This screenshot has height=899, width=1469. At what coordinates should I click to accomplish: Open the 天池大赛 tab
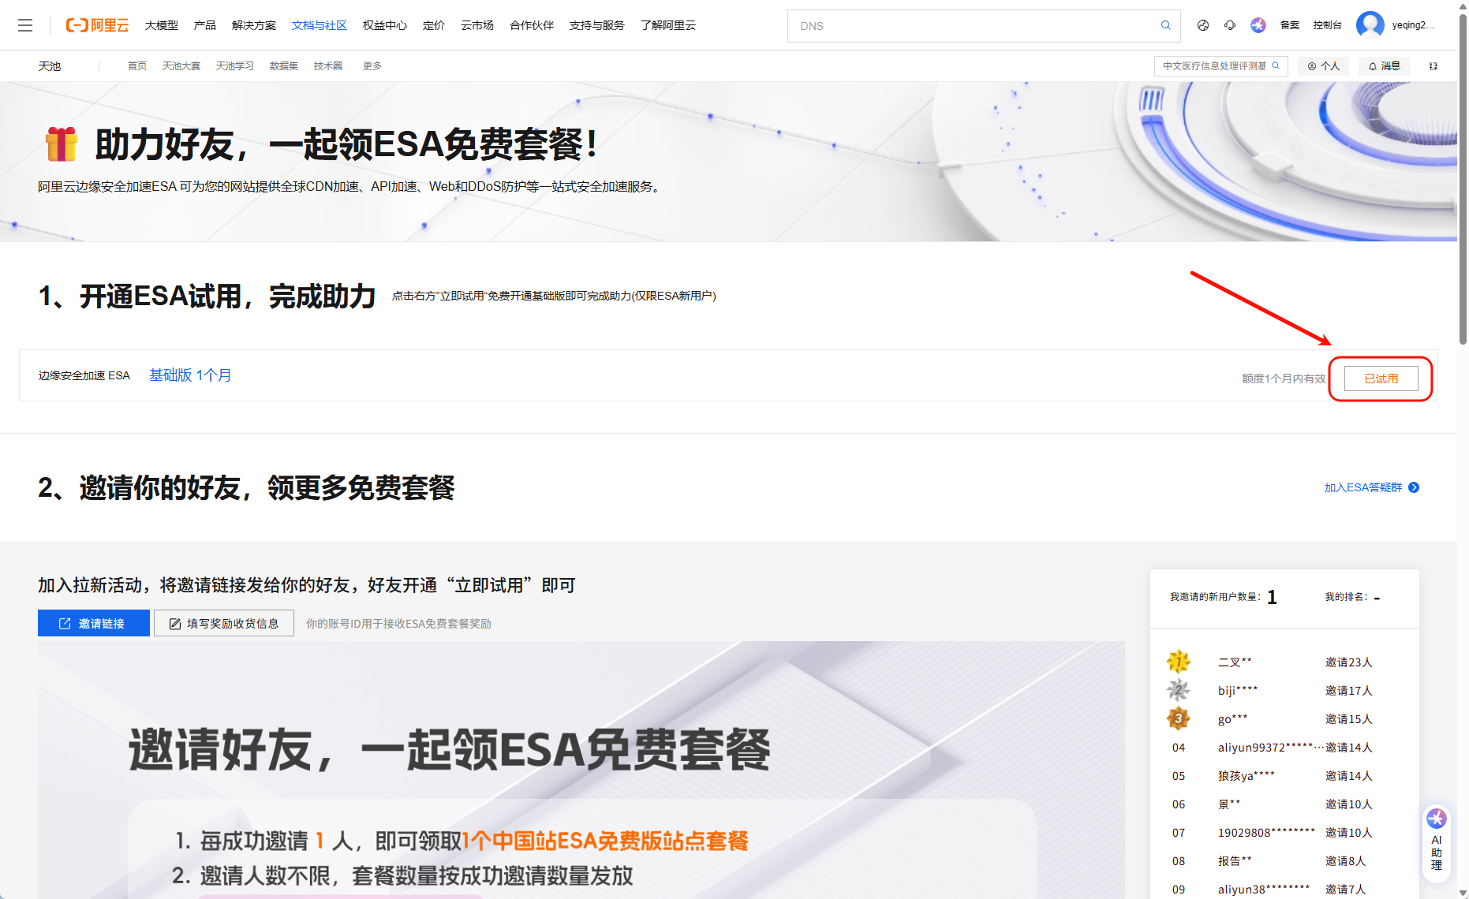[x=181, y=66]
